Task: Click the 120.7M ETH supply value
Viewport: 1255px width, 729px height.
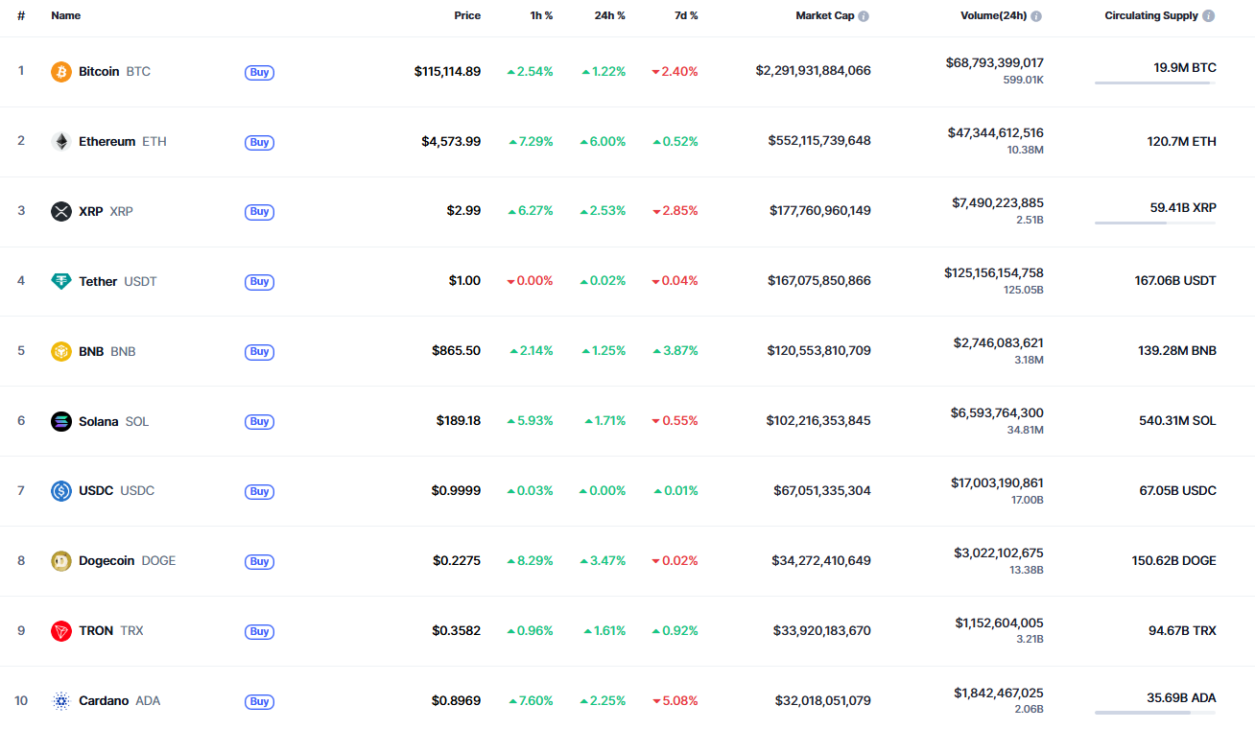Action: click(1182, 142)
